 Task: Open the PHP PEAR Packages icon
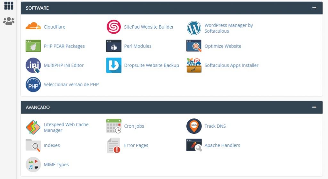click(x=33, y=46)
